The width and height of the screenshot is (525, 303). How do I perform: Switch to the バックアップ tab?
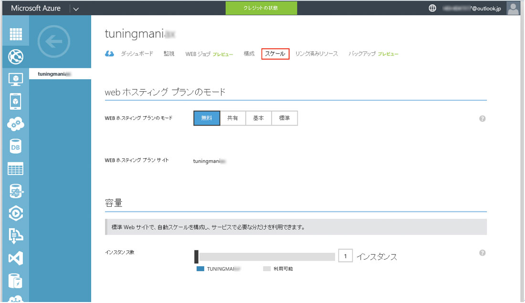click(373, 53)
